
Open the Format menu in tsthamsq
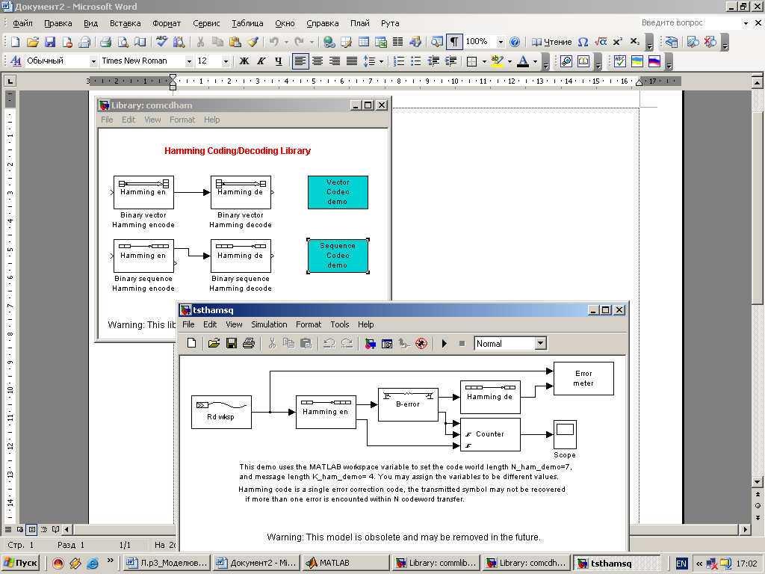pyautogui.click(x=309, y=324)
